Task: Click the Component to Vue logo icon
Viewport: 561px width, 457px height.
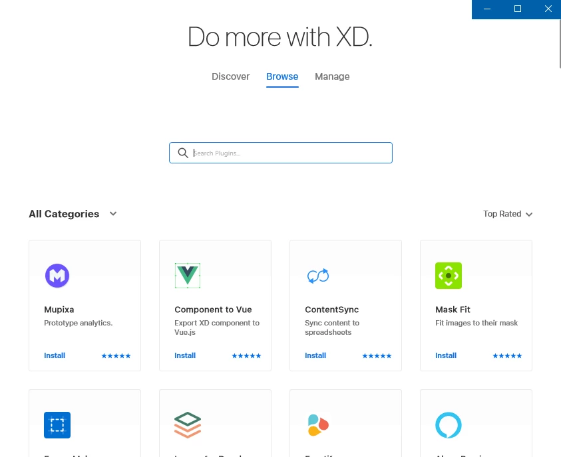Action: pos(188,276)
